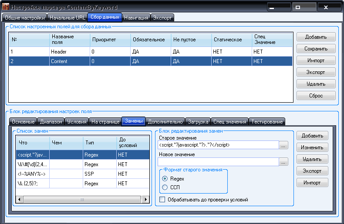Open browse button next to Старое значение

point(283,145)
